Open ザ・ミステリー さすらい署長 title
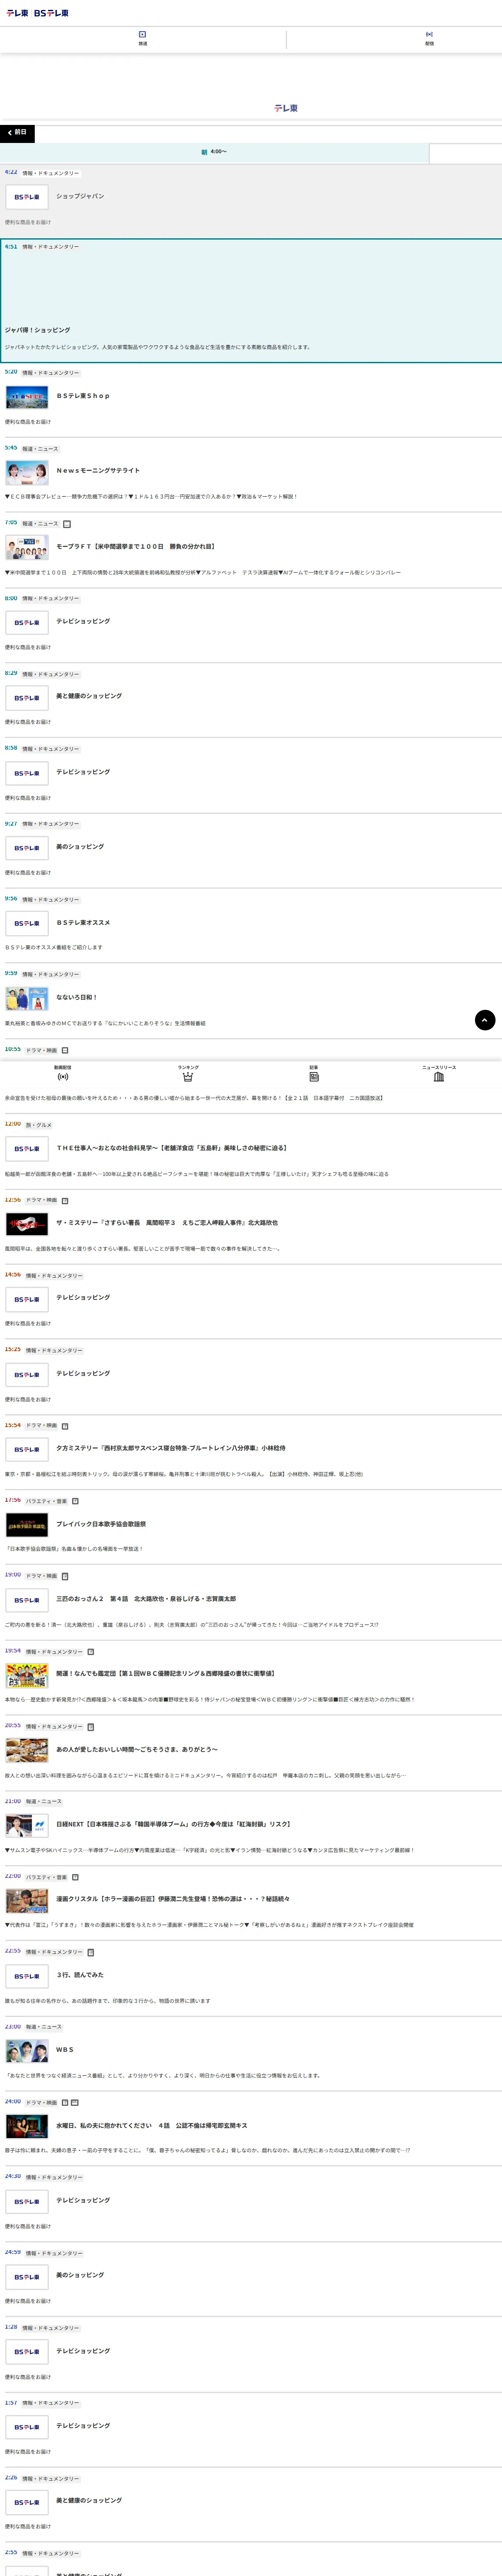This screenshot has height=2576, width=502. [x=167, y=1223]
